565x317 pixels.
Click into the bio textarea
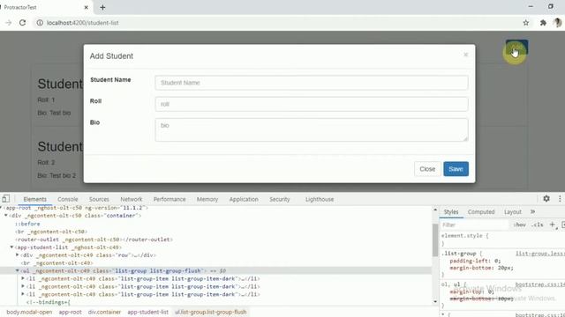coord(312,129)
